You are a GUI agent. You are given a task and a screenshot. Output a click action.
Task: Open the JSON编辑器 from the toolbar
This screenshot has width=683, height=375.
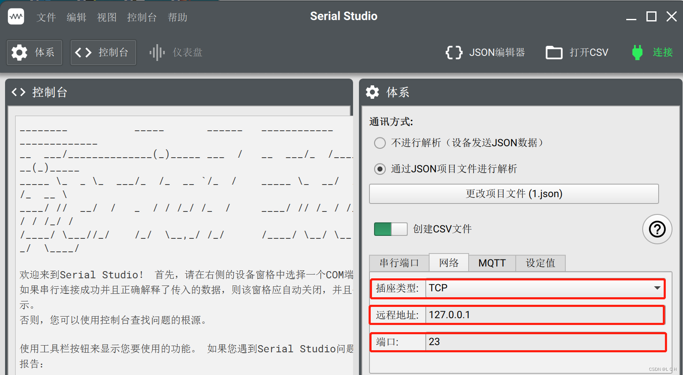click(485, 53)
